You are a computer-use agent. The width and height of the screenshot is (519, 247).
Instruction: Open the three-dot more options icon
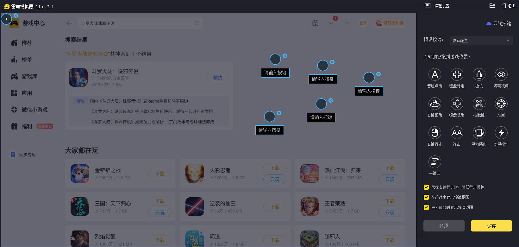(347, 23)
